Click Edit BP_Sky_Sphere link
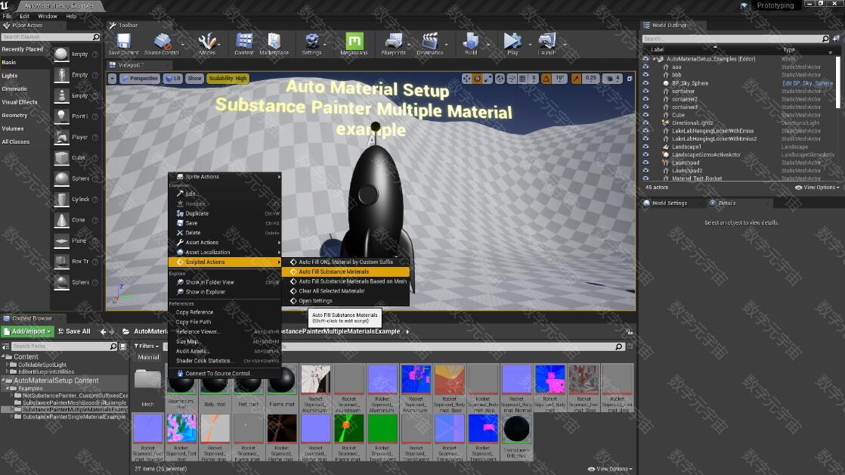This screenshot has width=845, height=475. click(x=807, y=83)
